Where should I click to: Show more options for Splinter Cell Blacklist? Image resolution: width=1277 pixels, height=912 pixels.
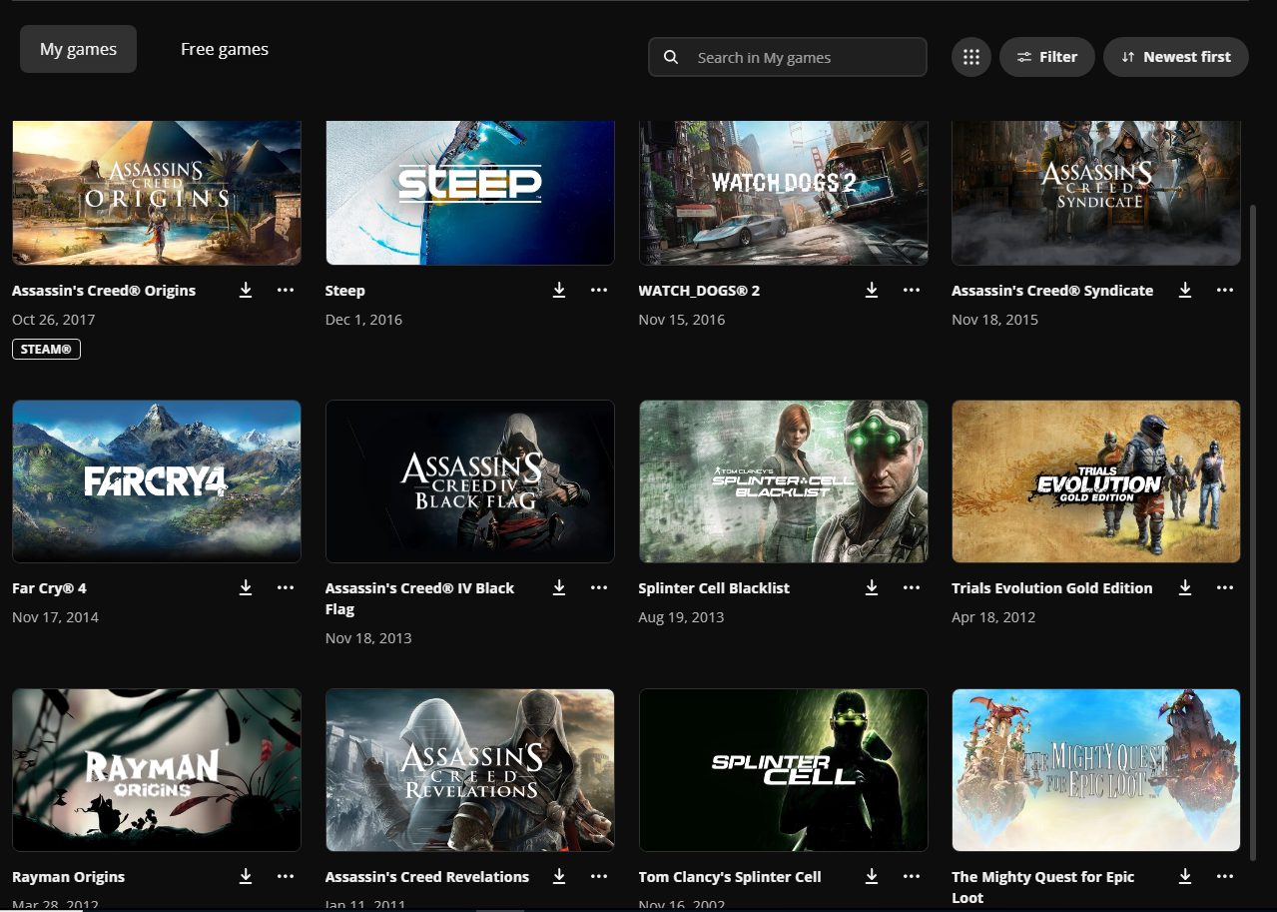[x=912, y=587]
